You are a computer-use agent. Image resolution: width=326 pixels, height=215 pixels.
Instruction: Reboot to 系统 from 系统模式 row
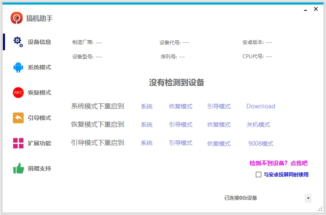coord(147,106)
